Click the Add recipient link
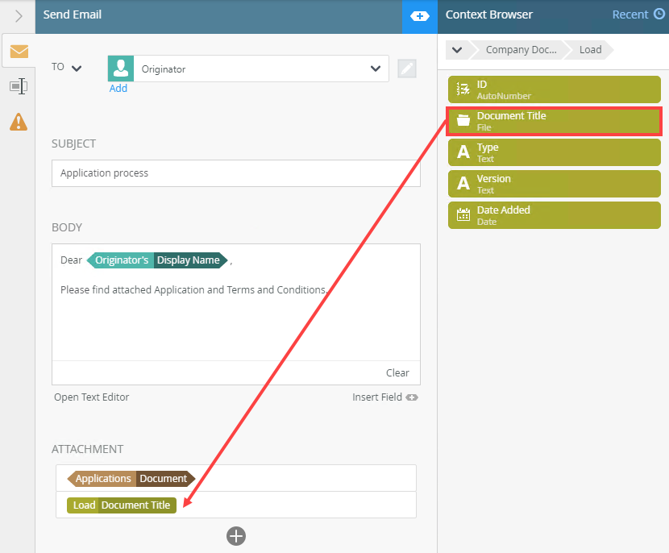This screenshot has height=553, width=669. pyautogui.click(x=118, y=89)
